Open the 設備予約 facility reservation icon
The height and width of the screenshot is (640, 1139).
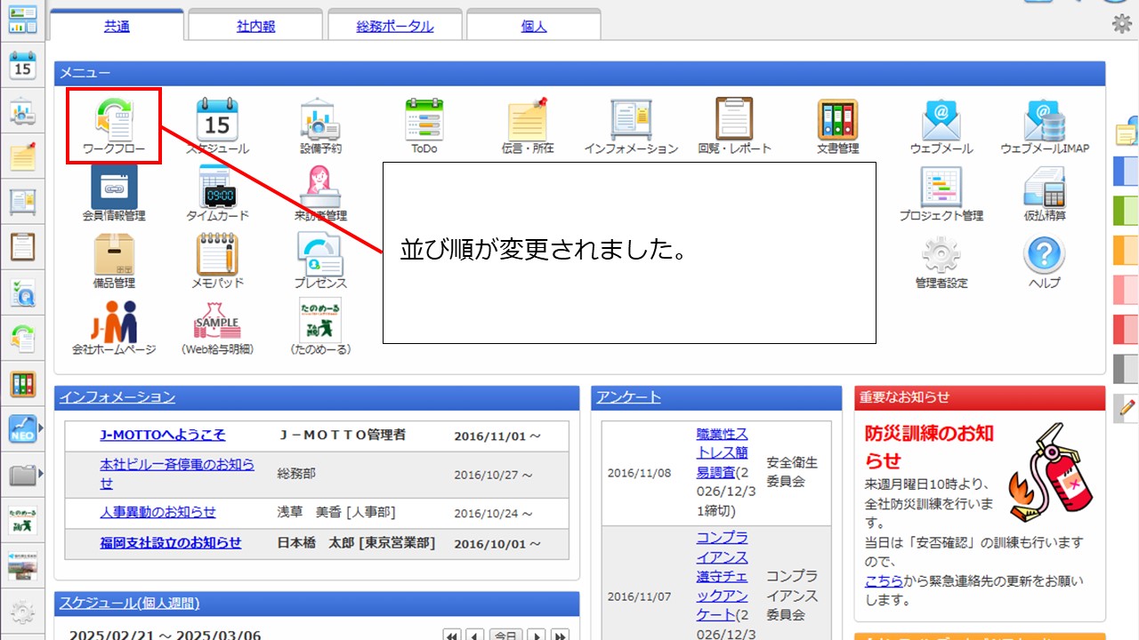(320, 124)
